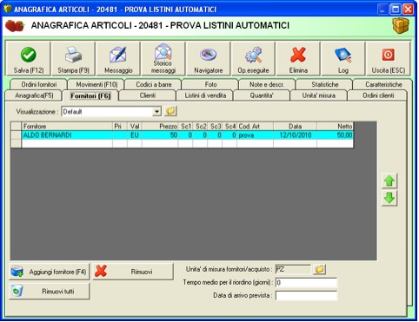The height and width of the screenshot is (322, 419).
Task: Switch to the Clienti tab
Action: pos(148,95)
